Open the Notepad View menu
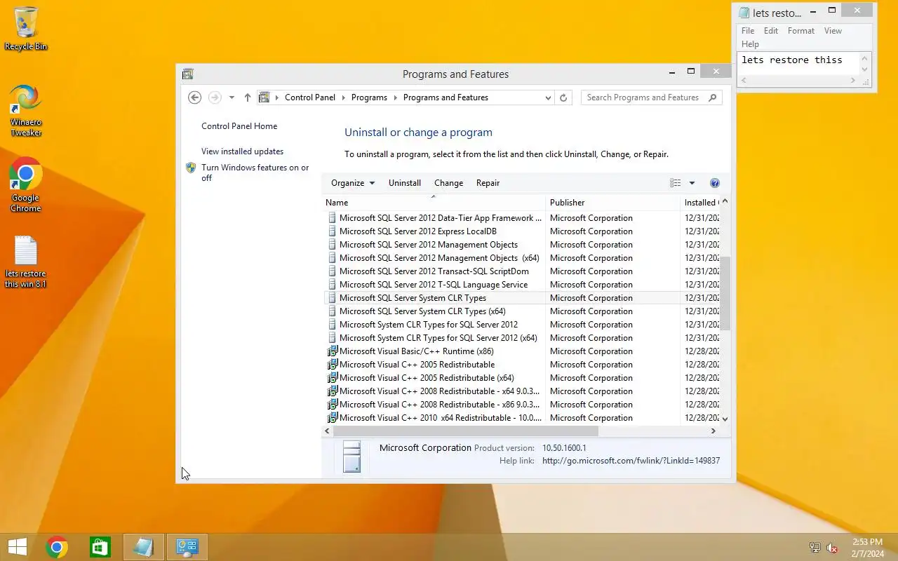 (833, 31)
